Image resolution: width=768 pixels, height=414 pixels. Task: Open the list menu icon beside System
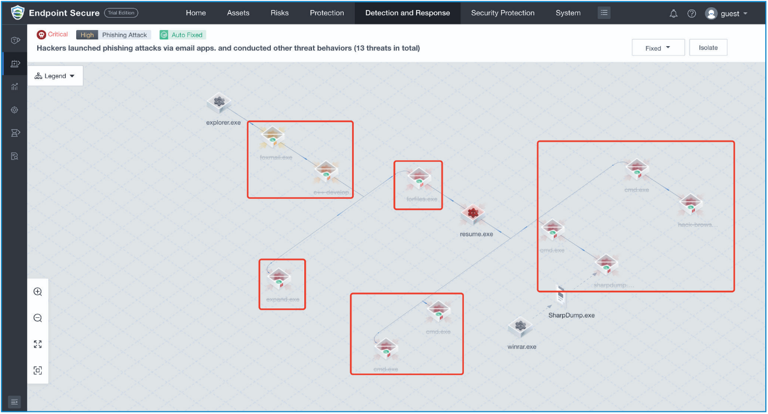click(x=604, y=13)
